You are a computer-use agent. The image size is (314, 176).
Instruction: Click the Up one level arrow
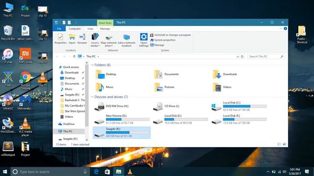[74, 57]
